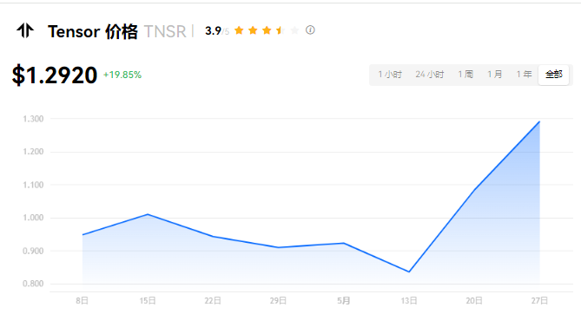The height and width of the screenshot is (314, 581).
Task: Click the half-filled fourth star
Action: (x=281, y=30)
